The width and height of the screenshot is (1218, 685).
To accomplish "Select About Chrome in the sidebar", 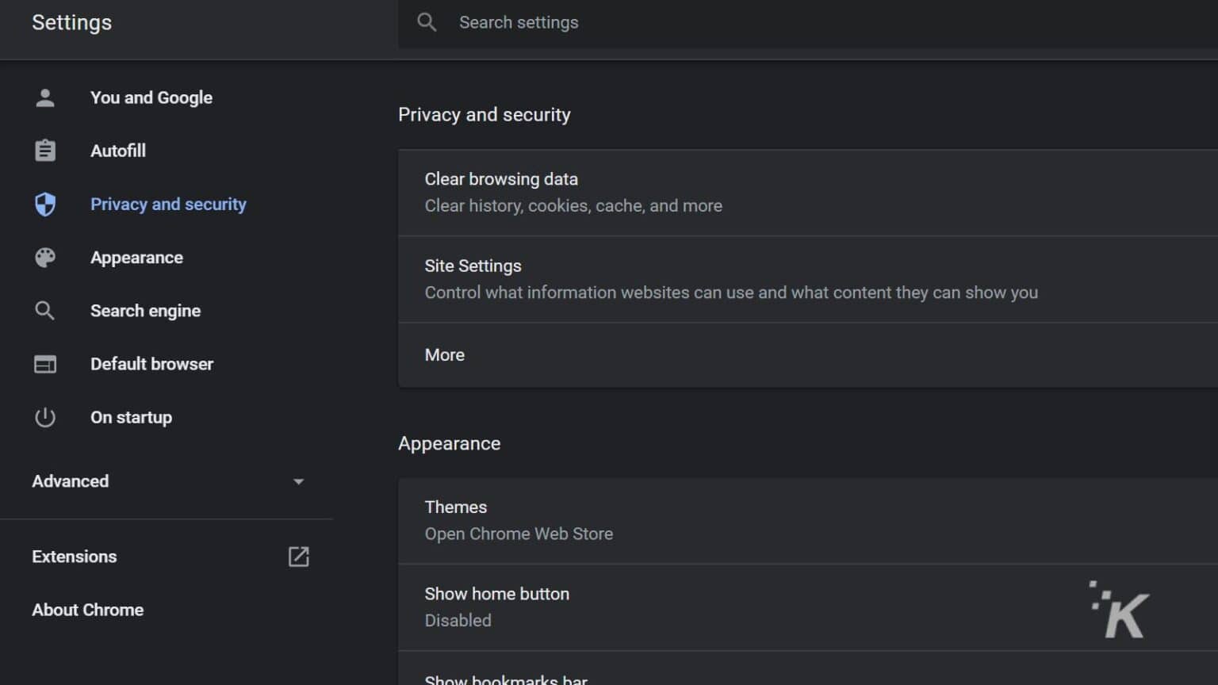I will [87, 610].
